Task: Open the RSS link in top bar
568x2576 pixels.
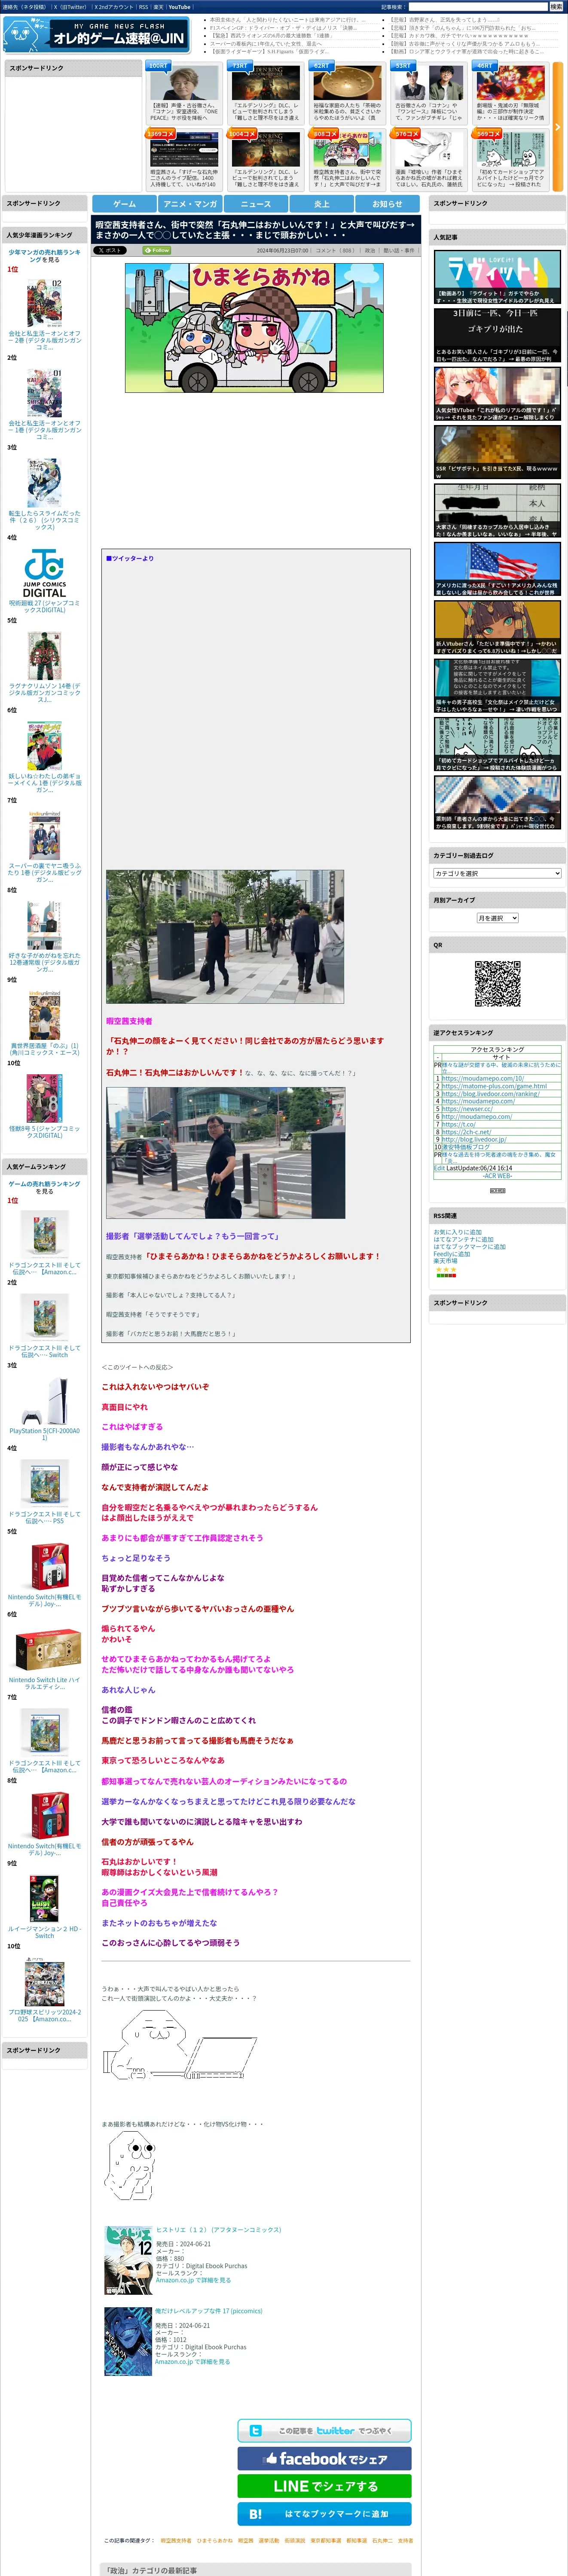Action: tap(143, 7)
